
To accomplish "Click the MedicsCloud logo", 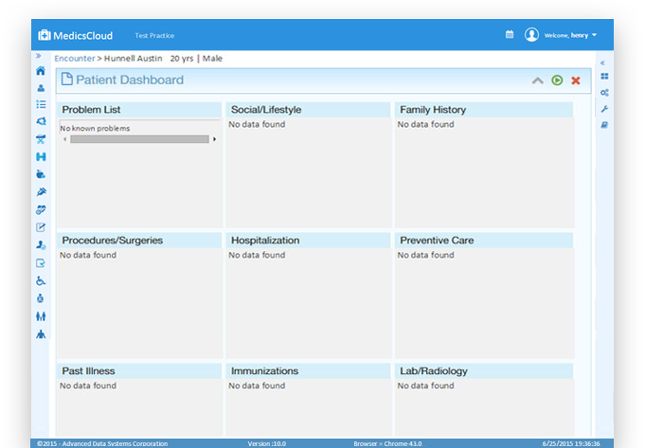I will (x=75, y=35).
